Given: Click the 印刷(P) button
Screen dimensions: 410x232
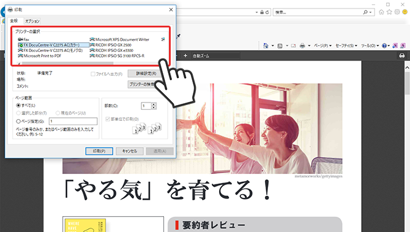Looking at the screenshot, I should (99, 151).
